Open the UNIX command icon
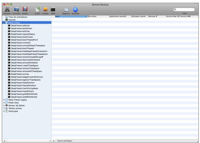 click(53, 10)
